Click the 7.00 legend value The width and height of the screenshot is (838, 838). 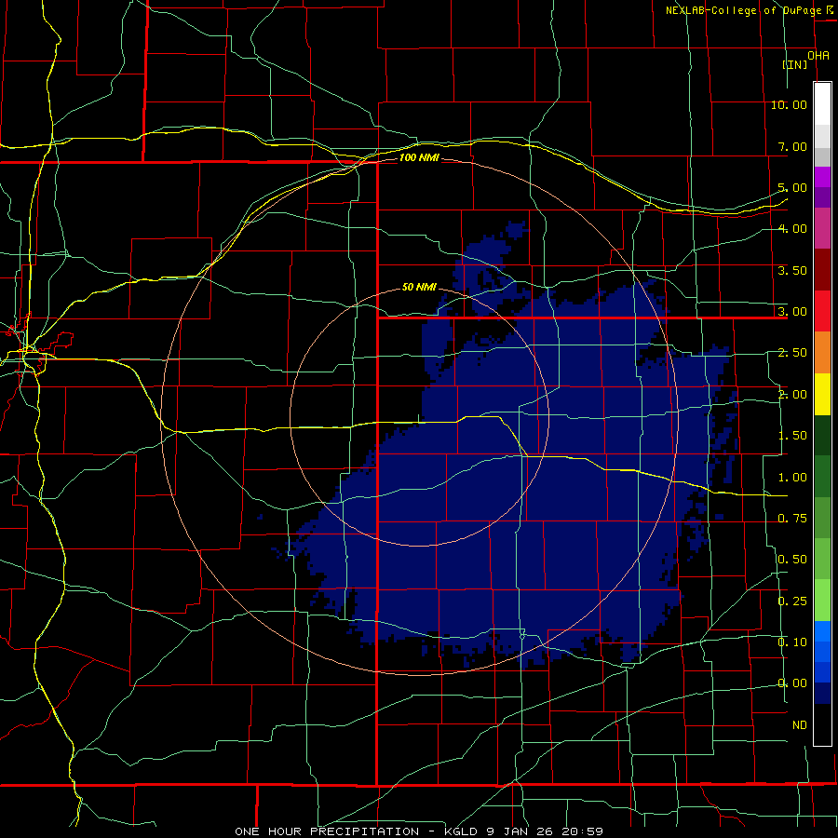(792, 146)
